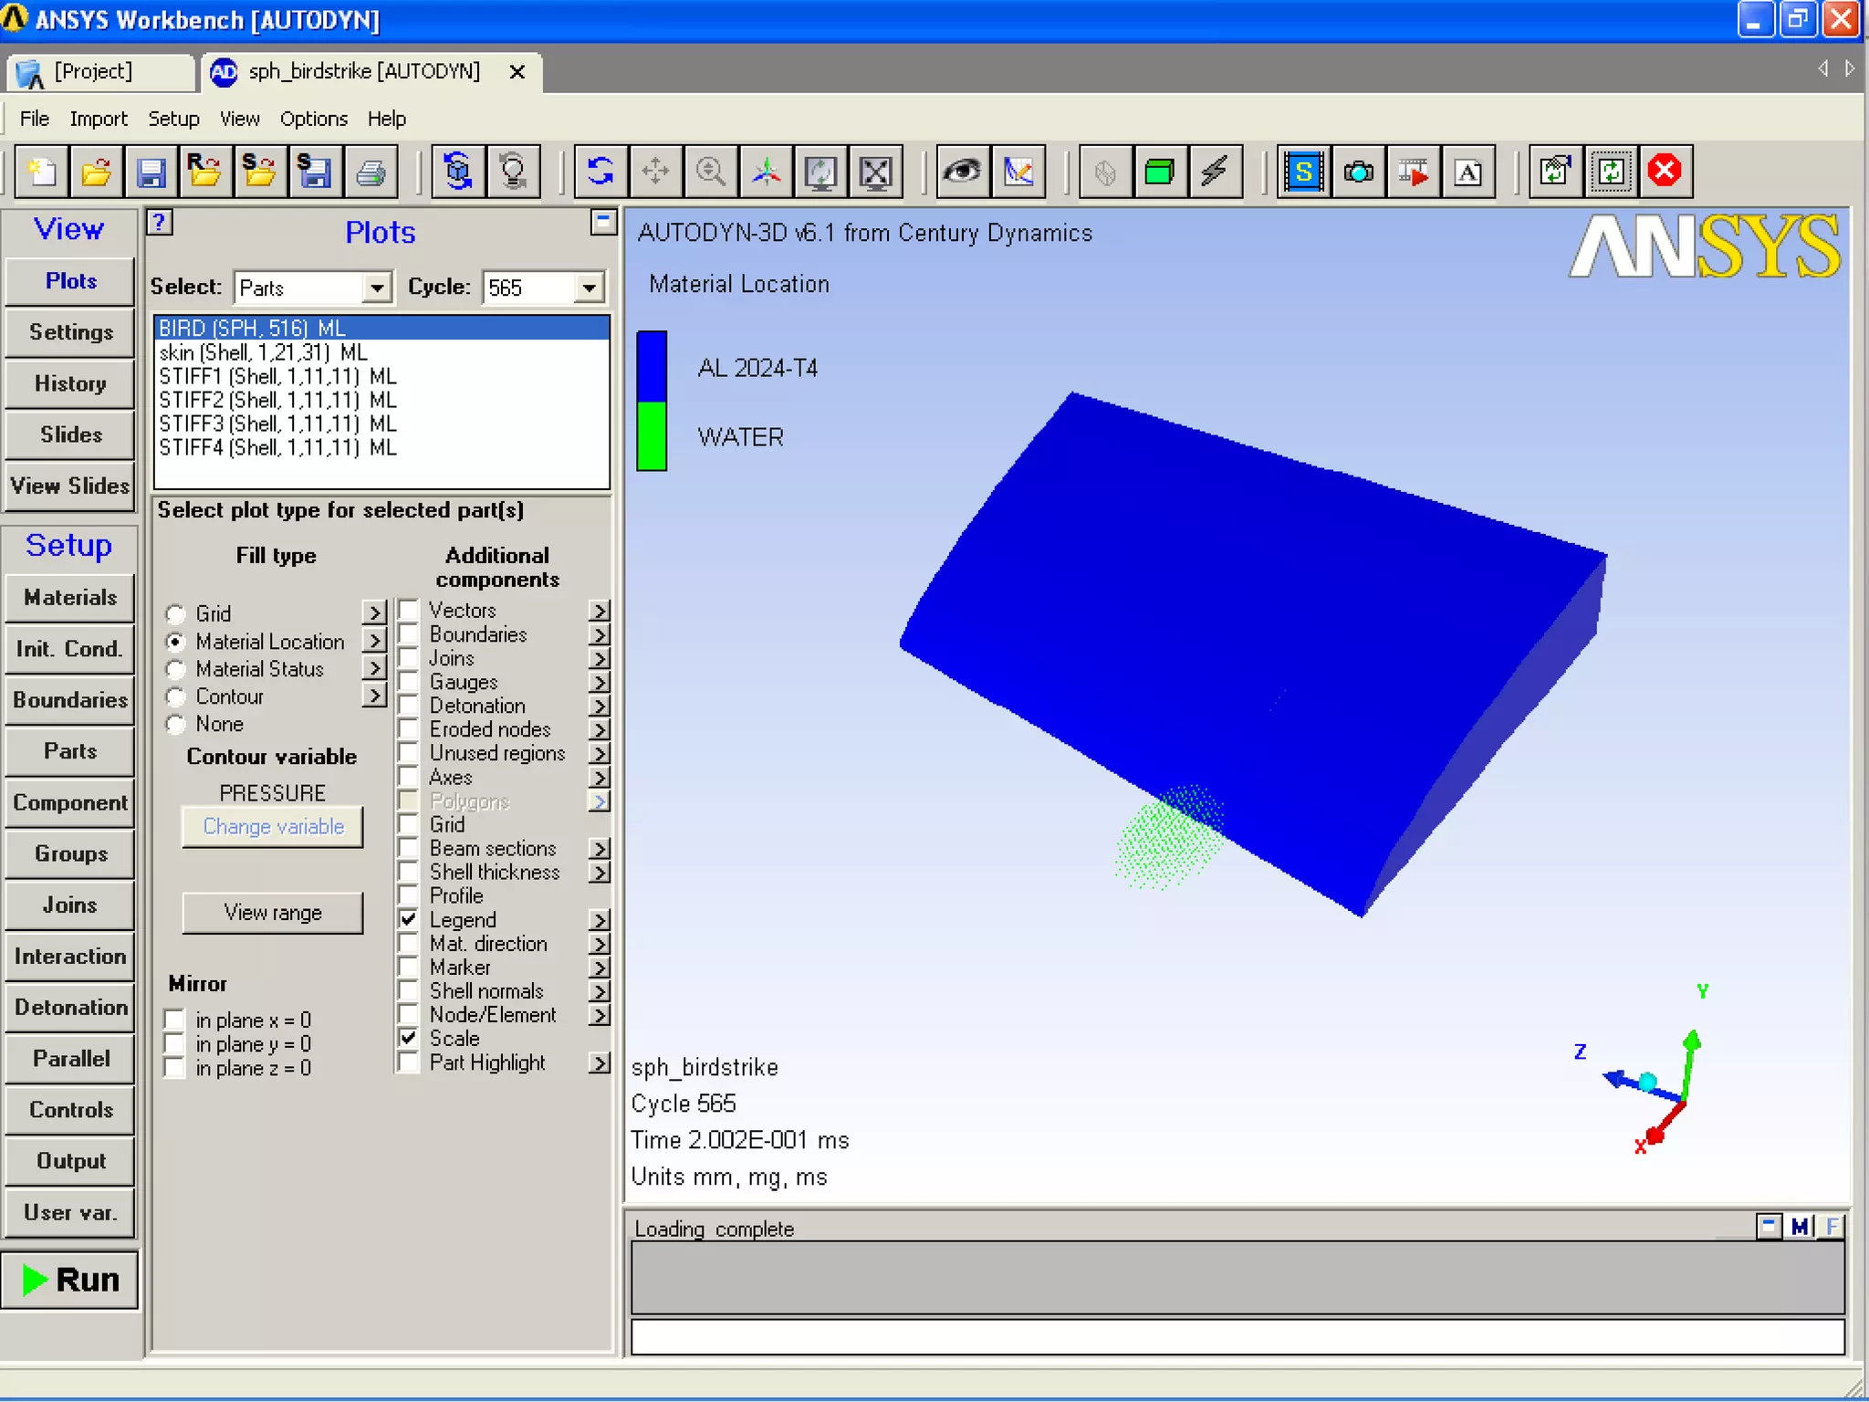Click the colored axes orientation icon

(766, 172)
